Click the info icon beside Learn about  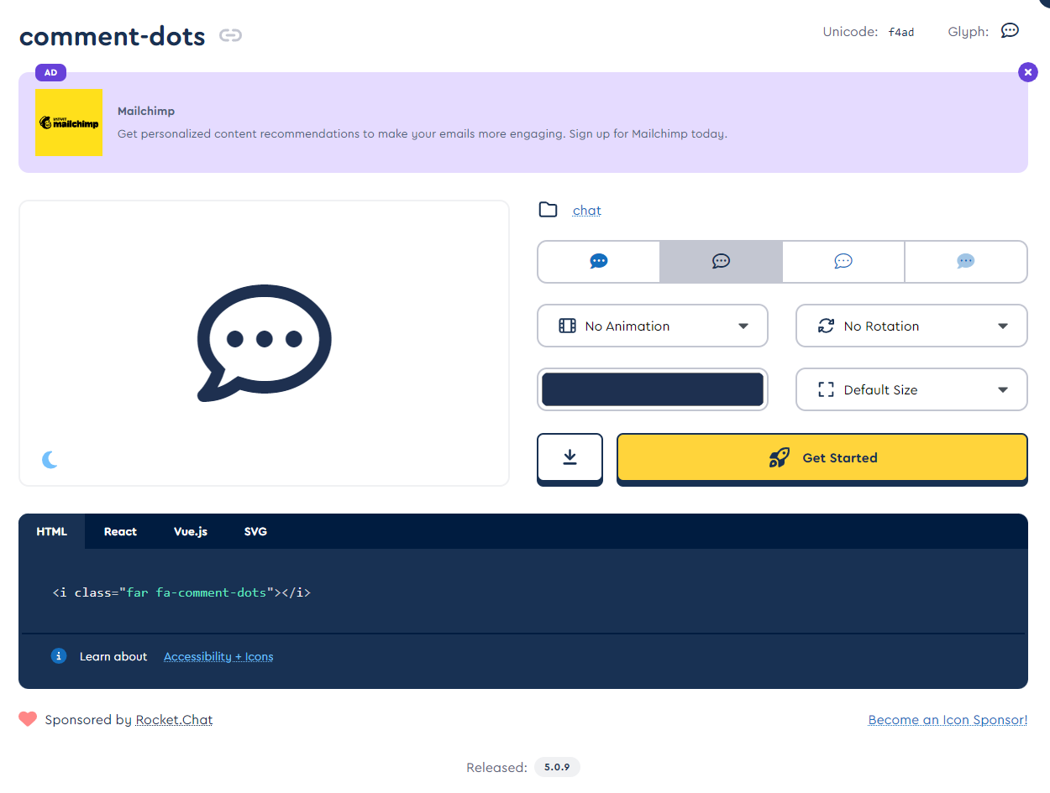(58, 656)
